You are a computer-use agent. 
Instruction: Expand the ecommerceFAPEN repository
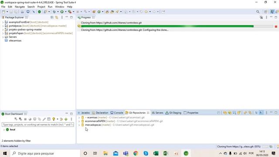(79, 121)
